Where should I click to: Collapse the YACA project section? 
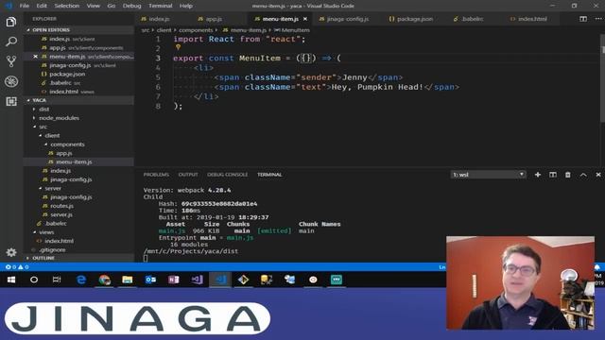(78, 100)
